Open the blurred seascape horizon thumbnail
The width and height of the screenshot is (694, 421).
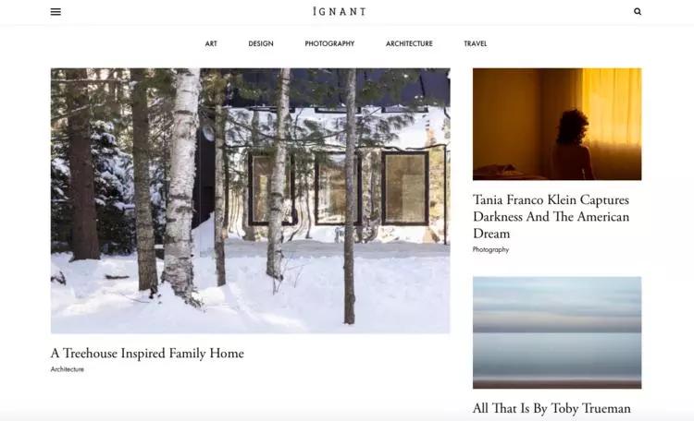(557, 332)
